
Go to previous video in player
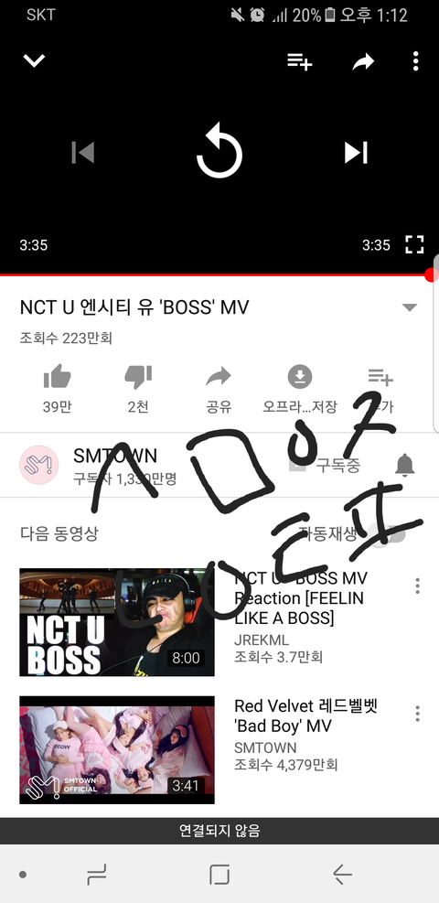(x=83, y=153)
